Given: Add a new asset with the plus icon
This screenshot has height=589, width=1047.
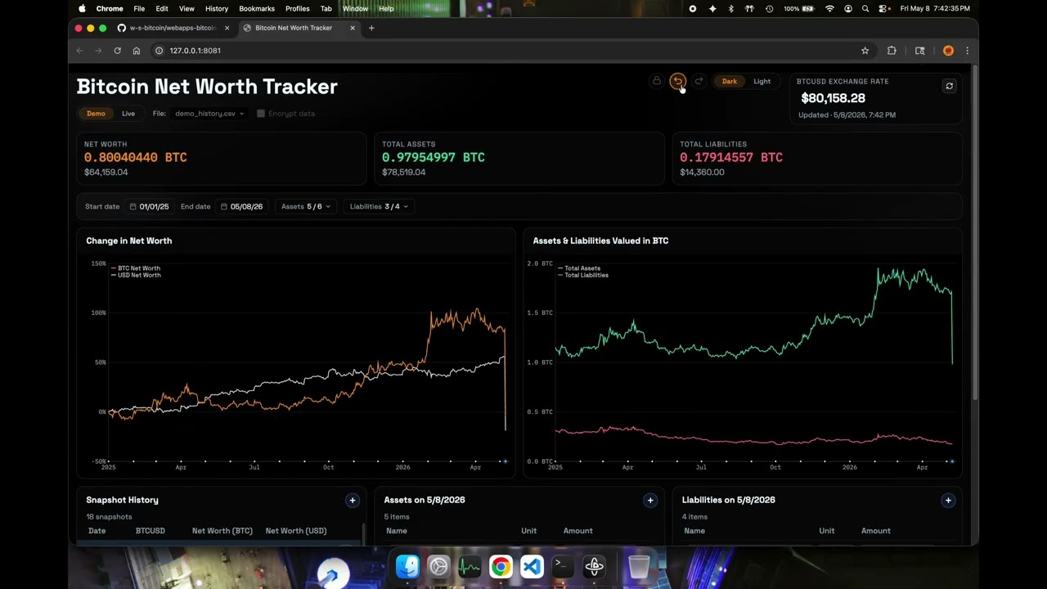Looking at the screenshot, I should coord(650,500).
